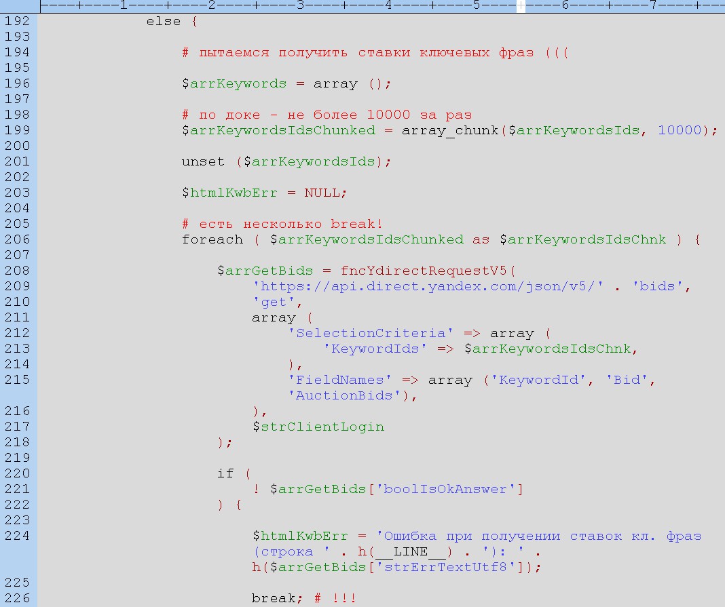Click line number 199 in the gutter
Image resolution: width=725 pixels, height=607 pixels.
pyautogui.click(x=17, y=130)
